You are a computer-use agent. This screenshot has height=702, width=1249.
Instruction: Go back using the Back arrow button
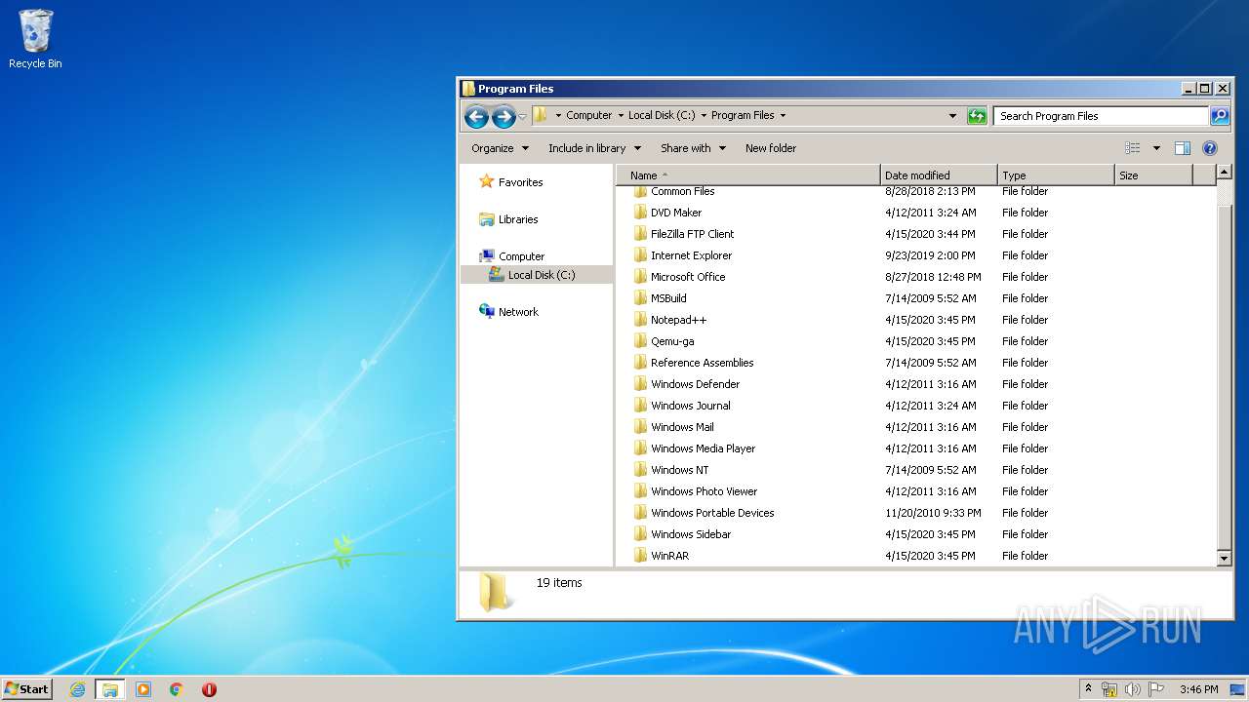476,117
